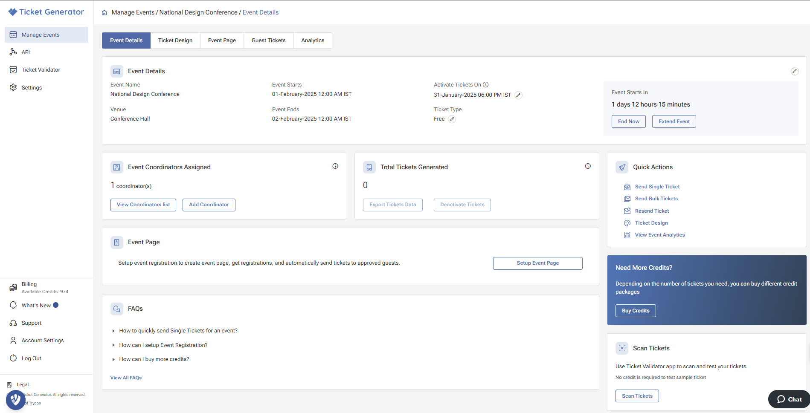
Task: Click the Buy Credits button
Action: coord(636,311)
